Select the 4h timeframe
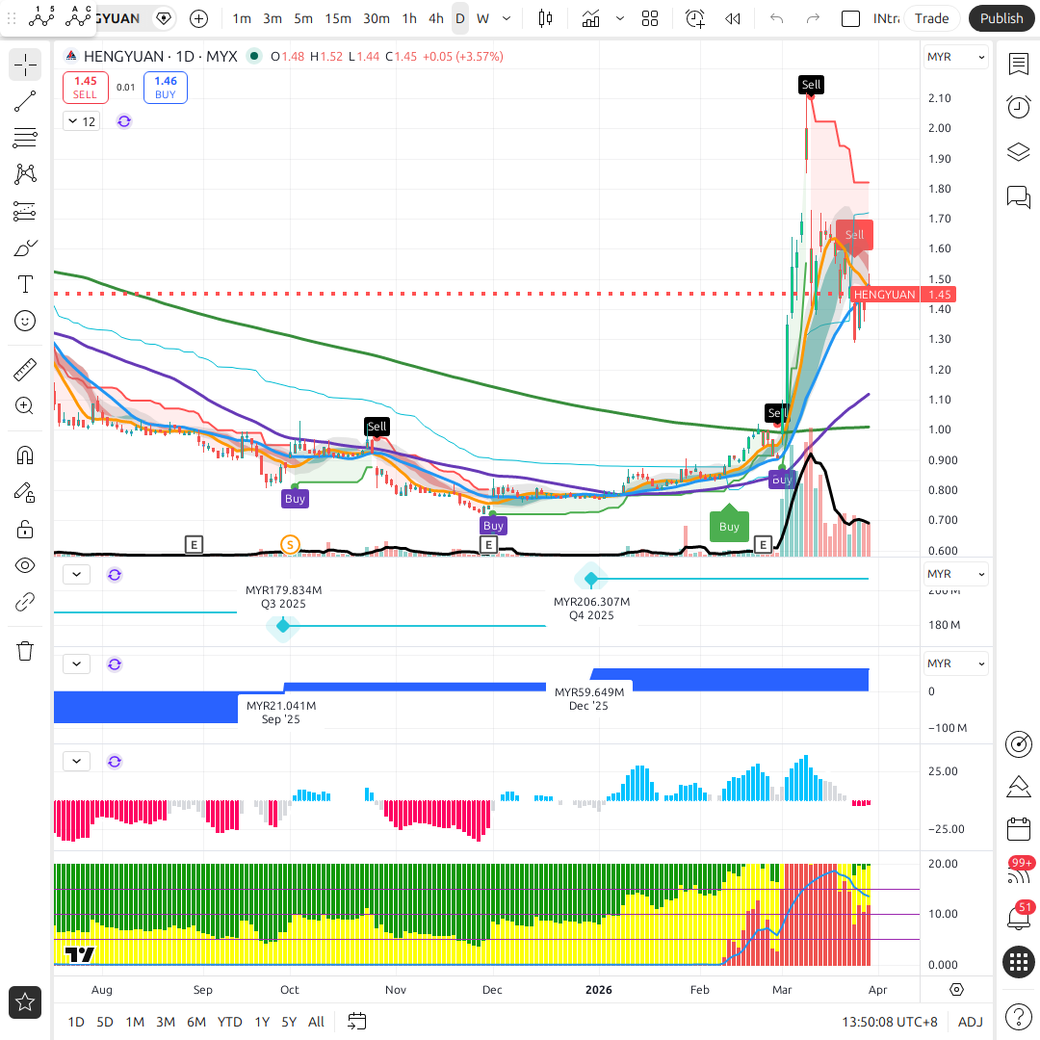 tap(436, 18)
